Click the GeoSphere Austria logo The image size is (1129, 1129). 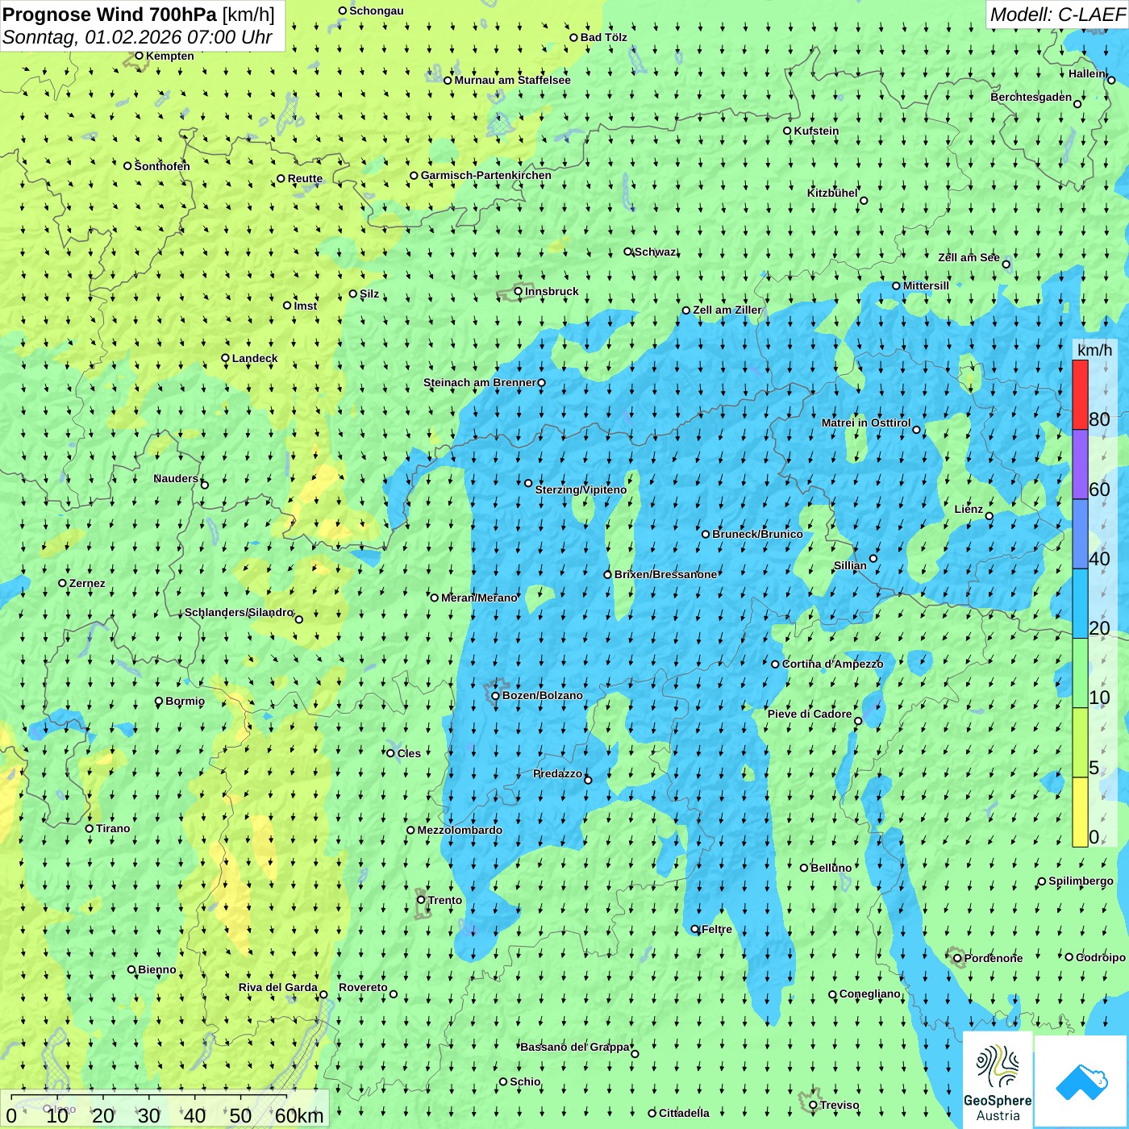[998, 1081]
